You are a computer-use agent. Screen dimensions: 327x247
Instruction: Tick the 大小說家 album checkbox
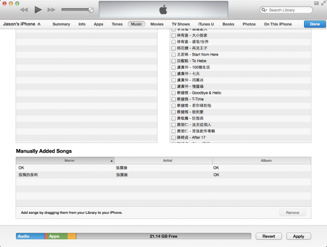pyautogui.click(x=173, y=36)
